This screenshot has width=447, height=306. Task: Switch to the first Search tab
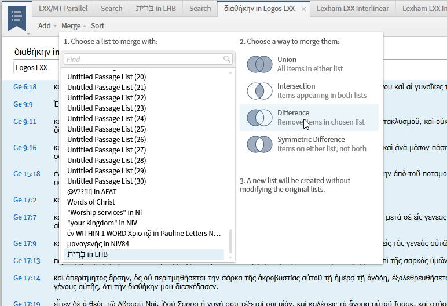point(112,9)
